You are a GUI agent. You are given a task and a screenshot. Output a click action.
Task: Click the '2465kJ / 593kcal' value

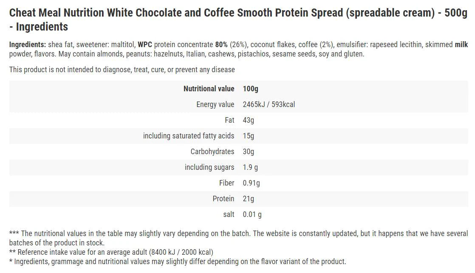(269, 104)
